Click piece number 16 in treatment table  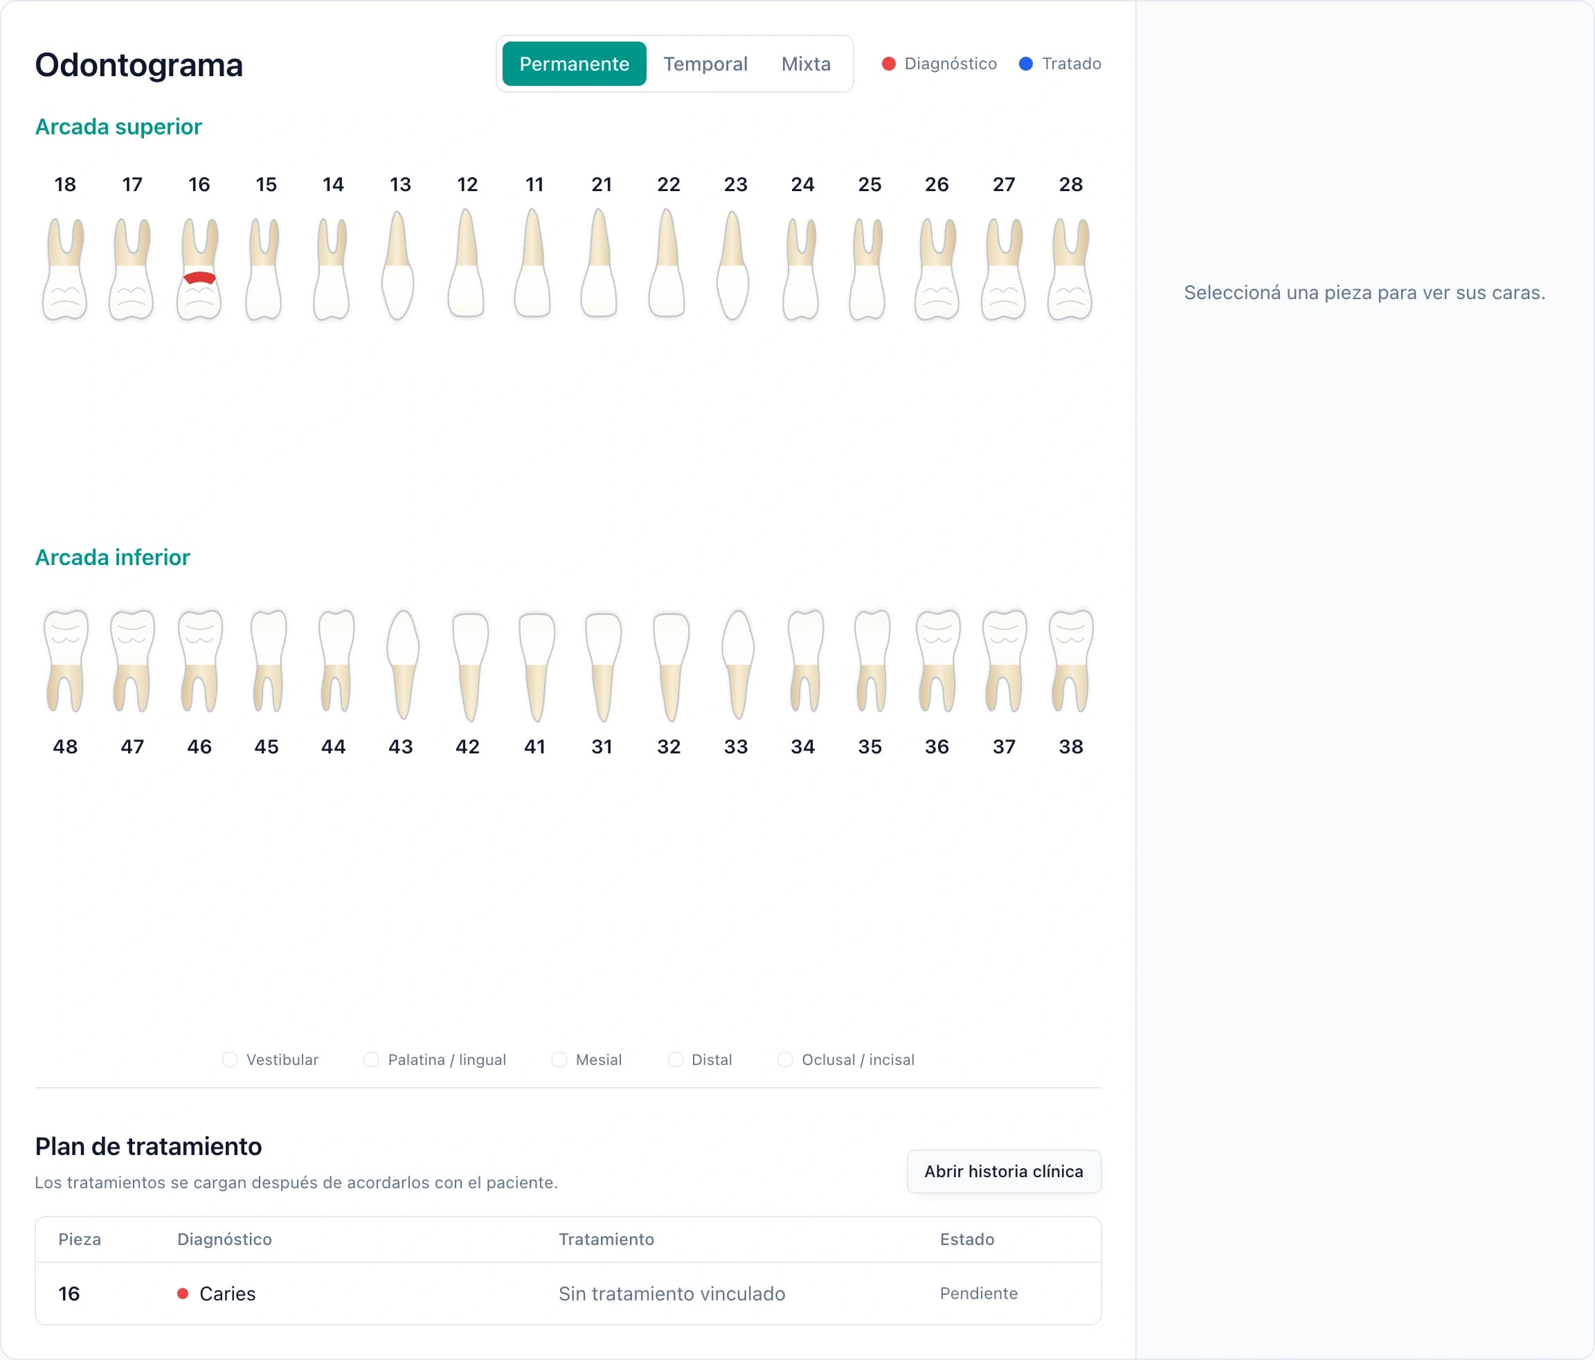[x=69, y=1294]
